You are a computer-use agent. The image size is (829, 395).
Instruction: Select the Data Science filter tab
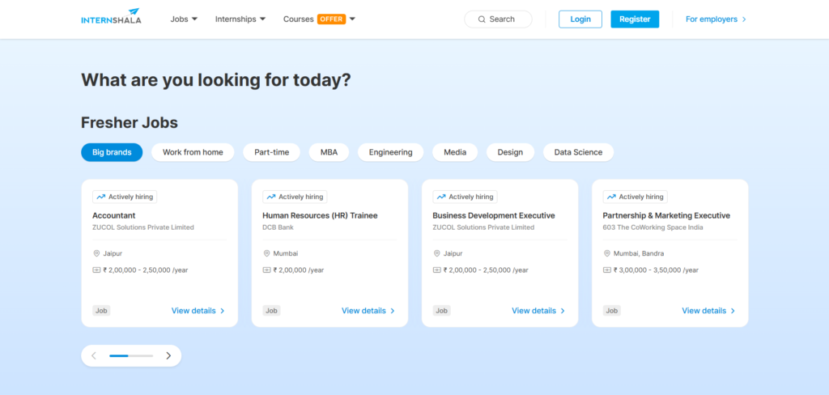pyautogui.click(x=578, y=152)
